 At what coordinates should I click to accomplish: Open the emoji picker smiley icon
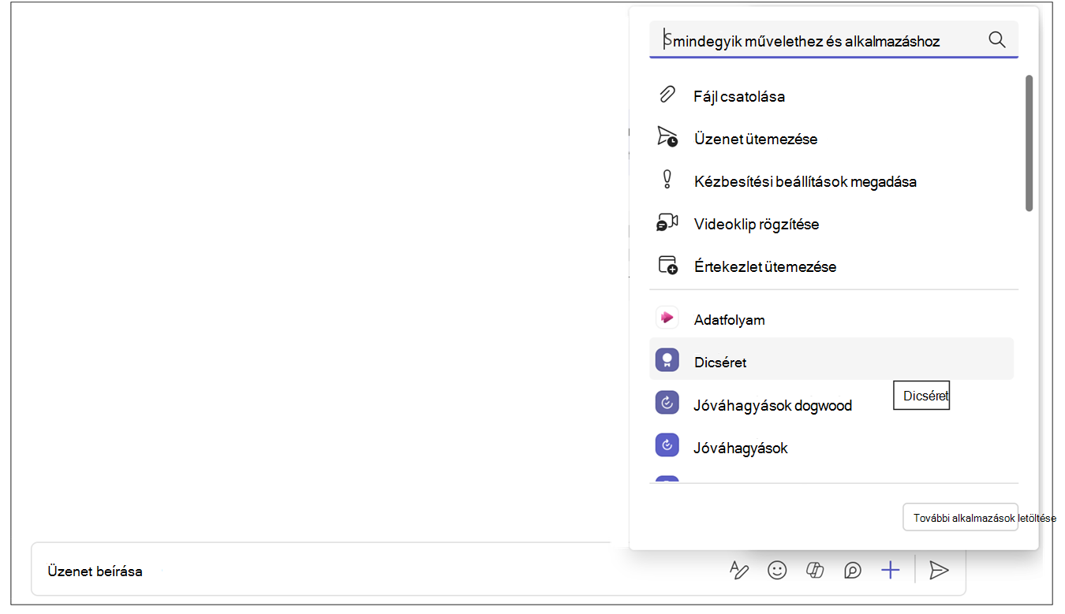[x=777, y=570]
